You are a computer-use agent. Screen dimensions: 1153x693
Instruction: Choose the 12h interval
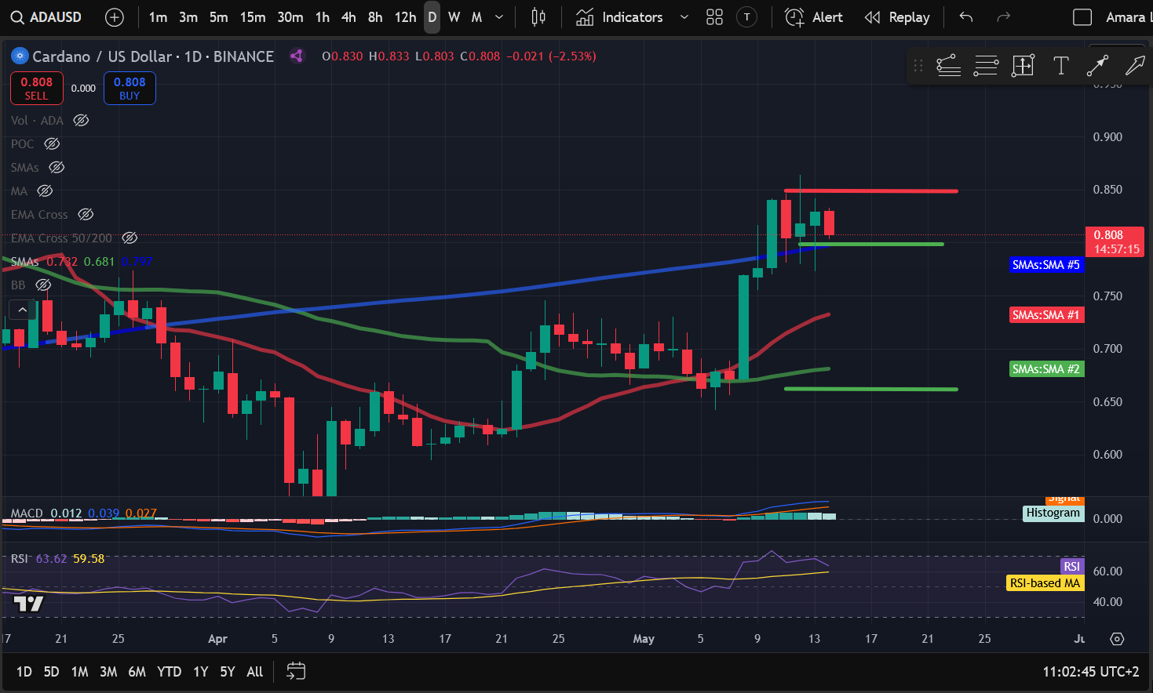(x=405, y=17)
